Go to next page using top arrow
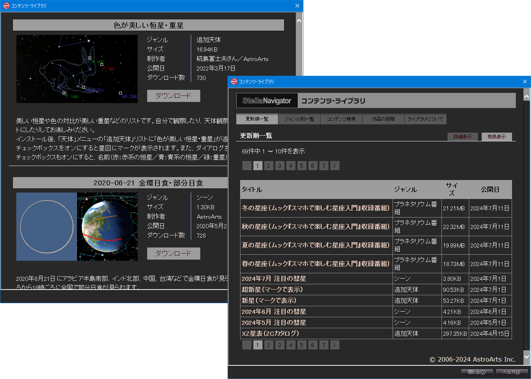 (x=334, y=166)
